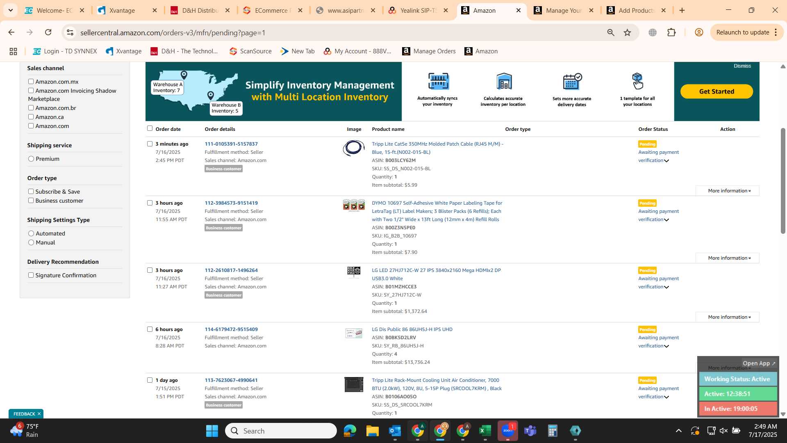Show hidden system tray icons

click(679, 431)
